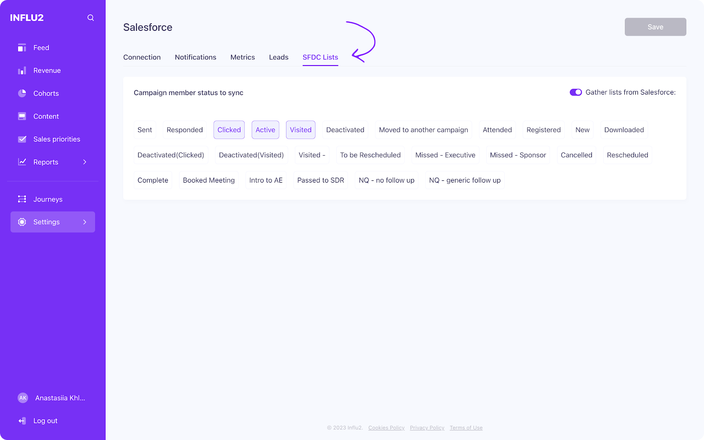
Task: Select the Attended status chip
Action: point(497,130)
